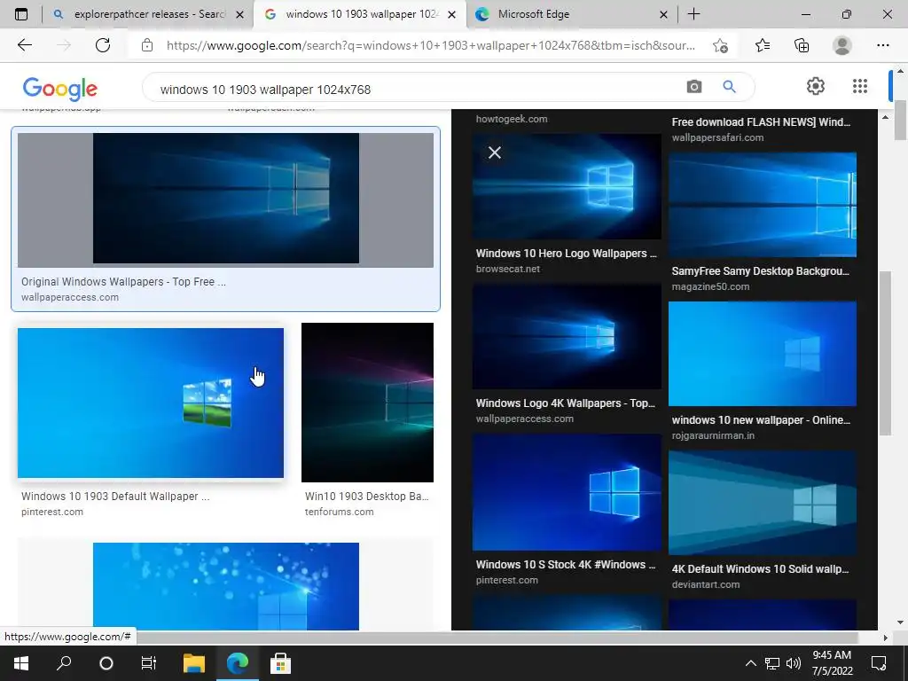Open Win10 1903 Desktop Ba... image
This screenshot has width=908, height=681.
pos(367,403)
